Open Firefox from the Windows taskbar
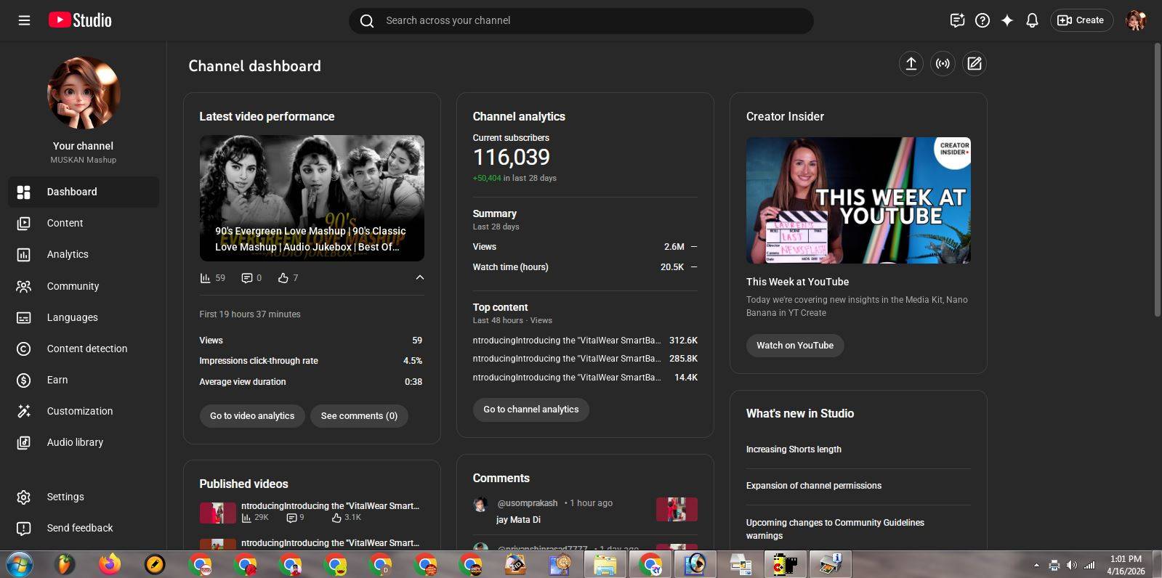Image resolution: width=1162 pixels, height=578 pixels. pyautogui.click(x=110, y=564)
